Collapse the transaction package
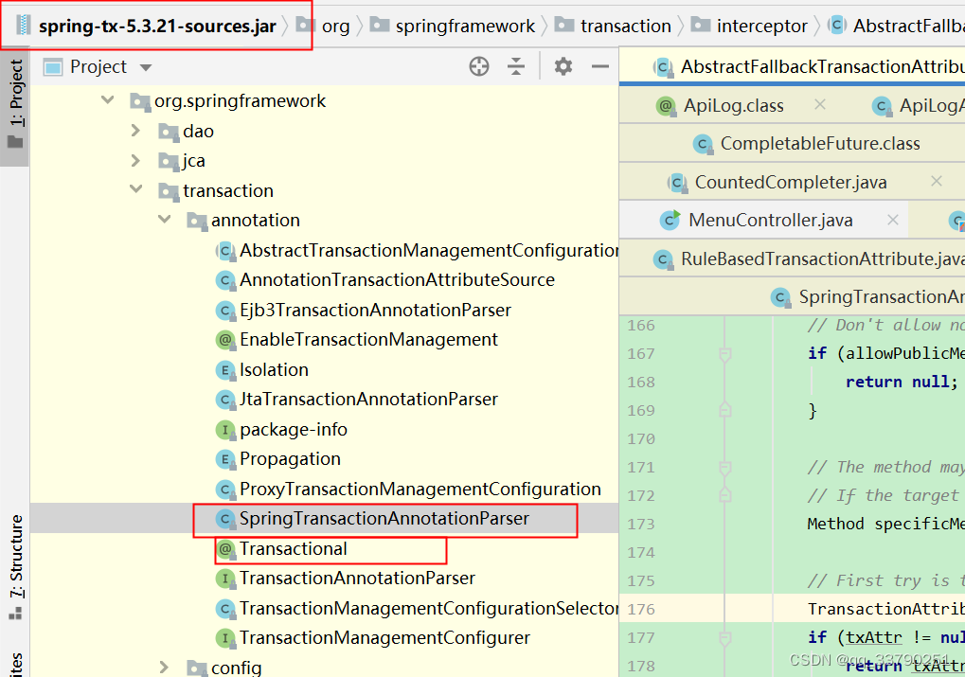This screenshot has width=965, height=677. click(x=136, y=189)
